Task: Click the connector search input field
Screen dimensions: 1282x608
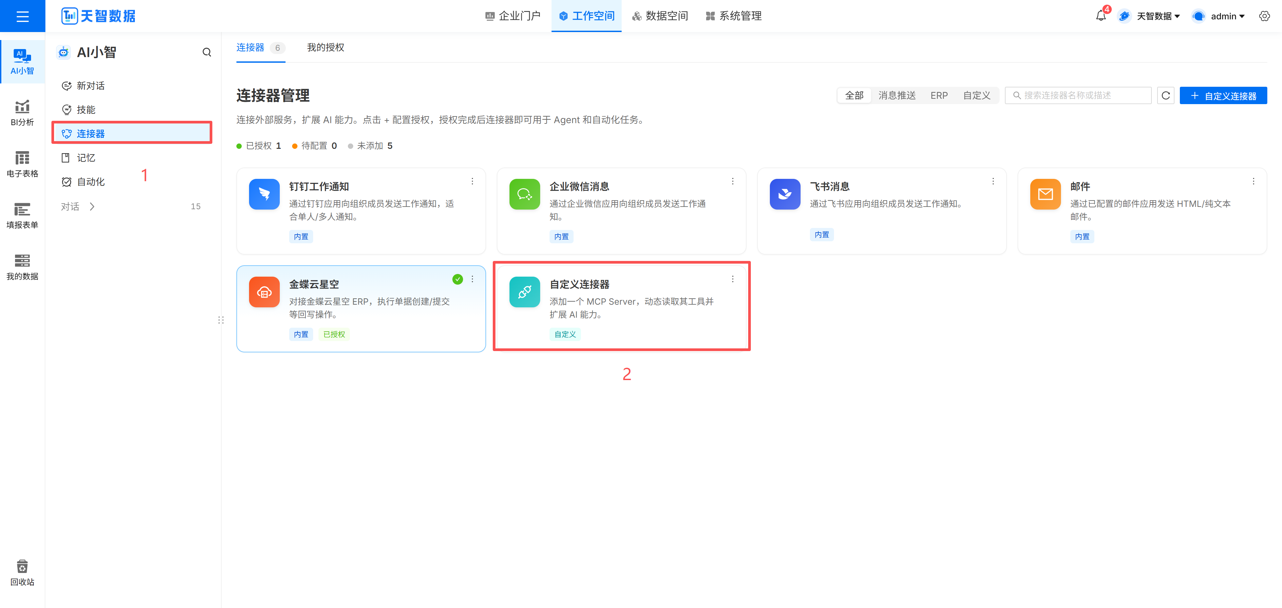Action: click(x=1078, y=95)
